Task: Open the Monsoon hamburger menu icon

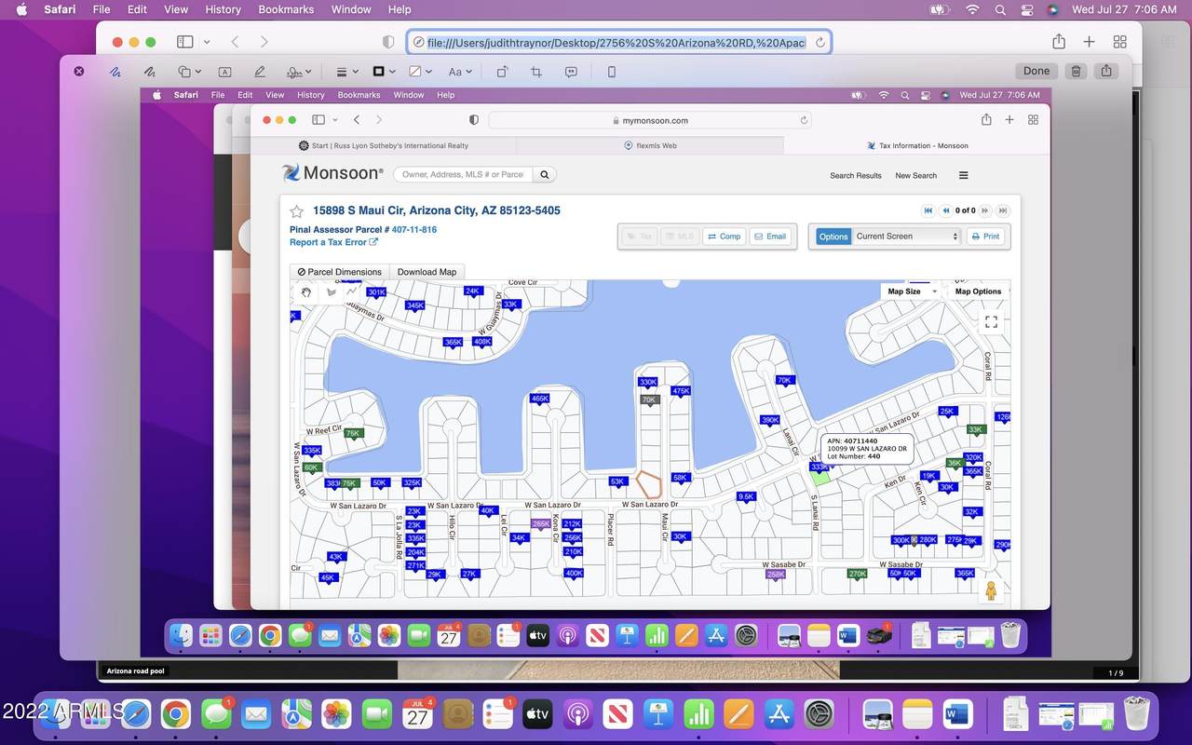Action: pyautogui.click(x=963, y=175)
